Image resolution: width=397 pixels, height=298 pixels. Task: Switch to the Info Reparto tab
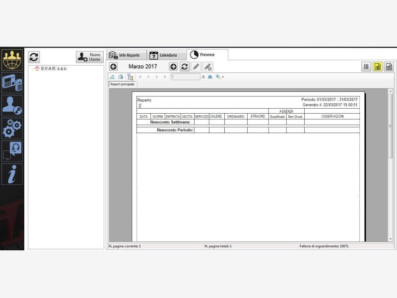point(127,55)
